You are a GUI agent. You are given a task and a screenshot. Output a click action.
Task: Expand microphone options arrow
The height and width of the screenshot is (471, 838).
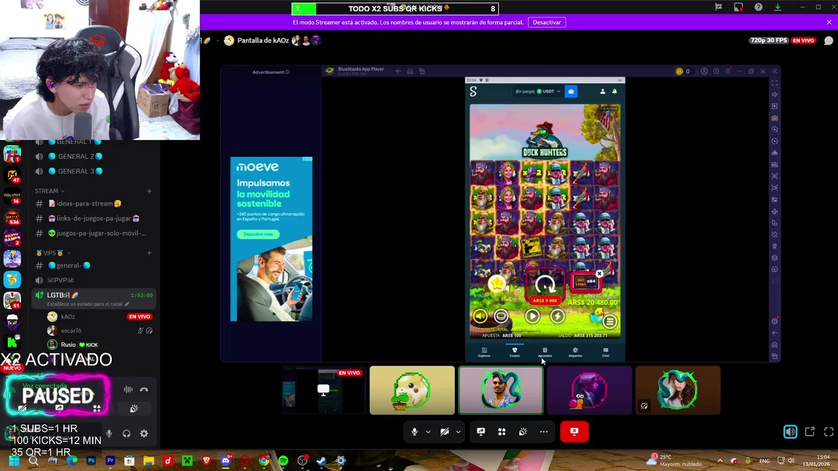[x=428, y=432]
